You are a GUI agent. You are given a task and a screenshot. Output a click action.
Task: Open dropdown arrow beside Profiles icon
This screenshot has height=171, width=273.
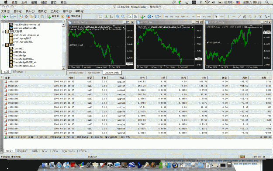point(15,17)
